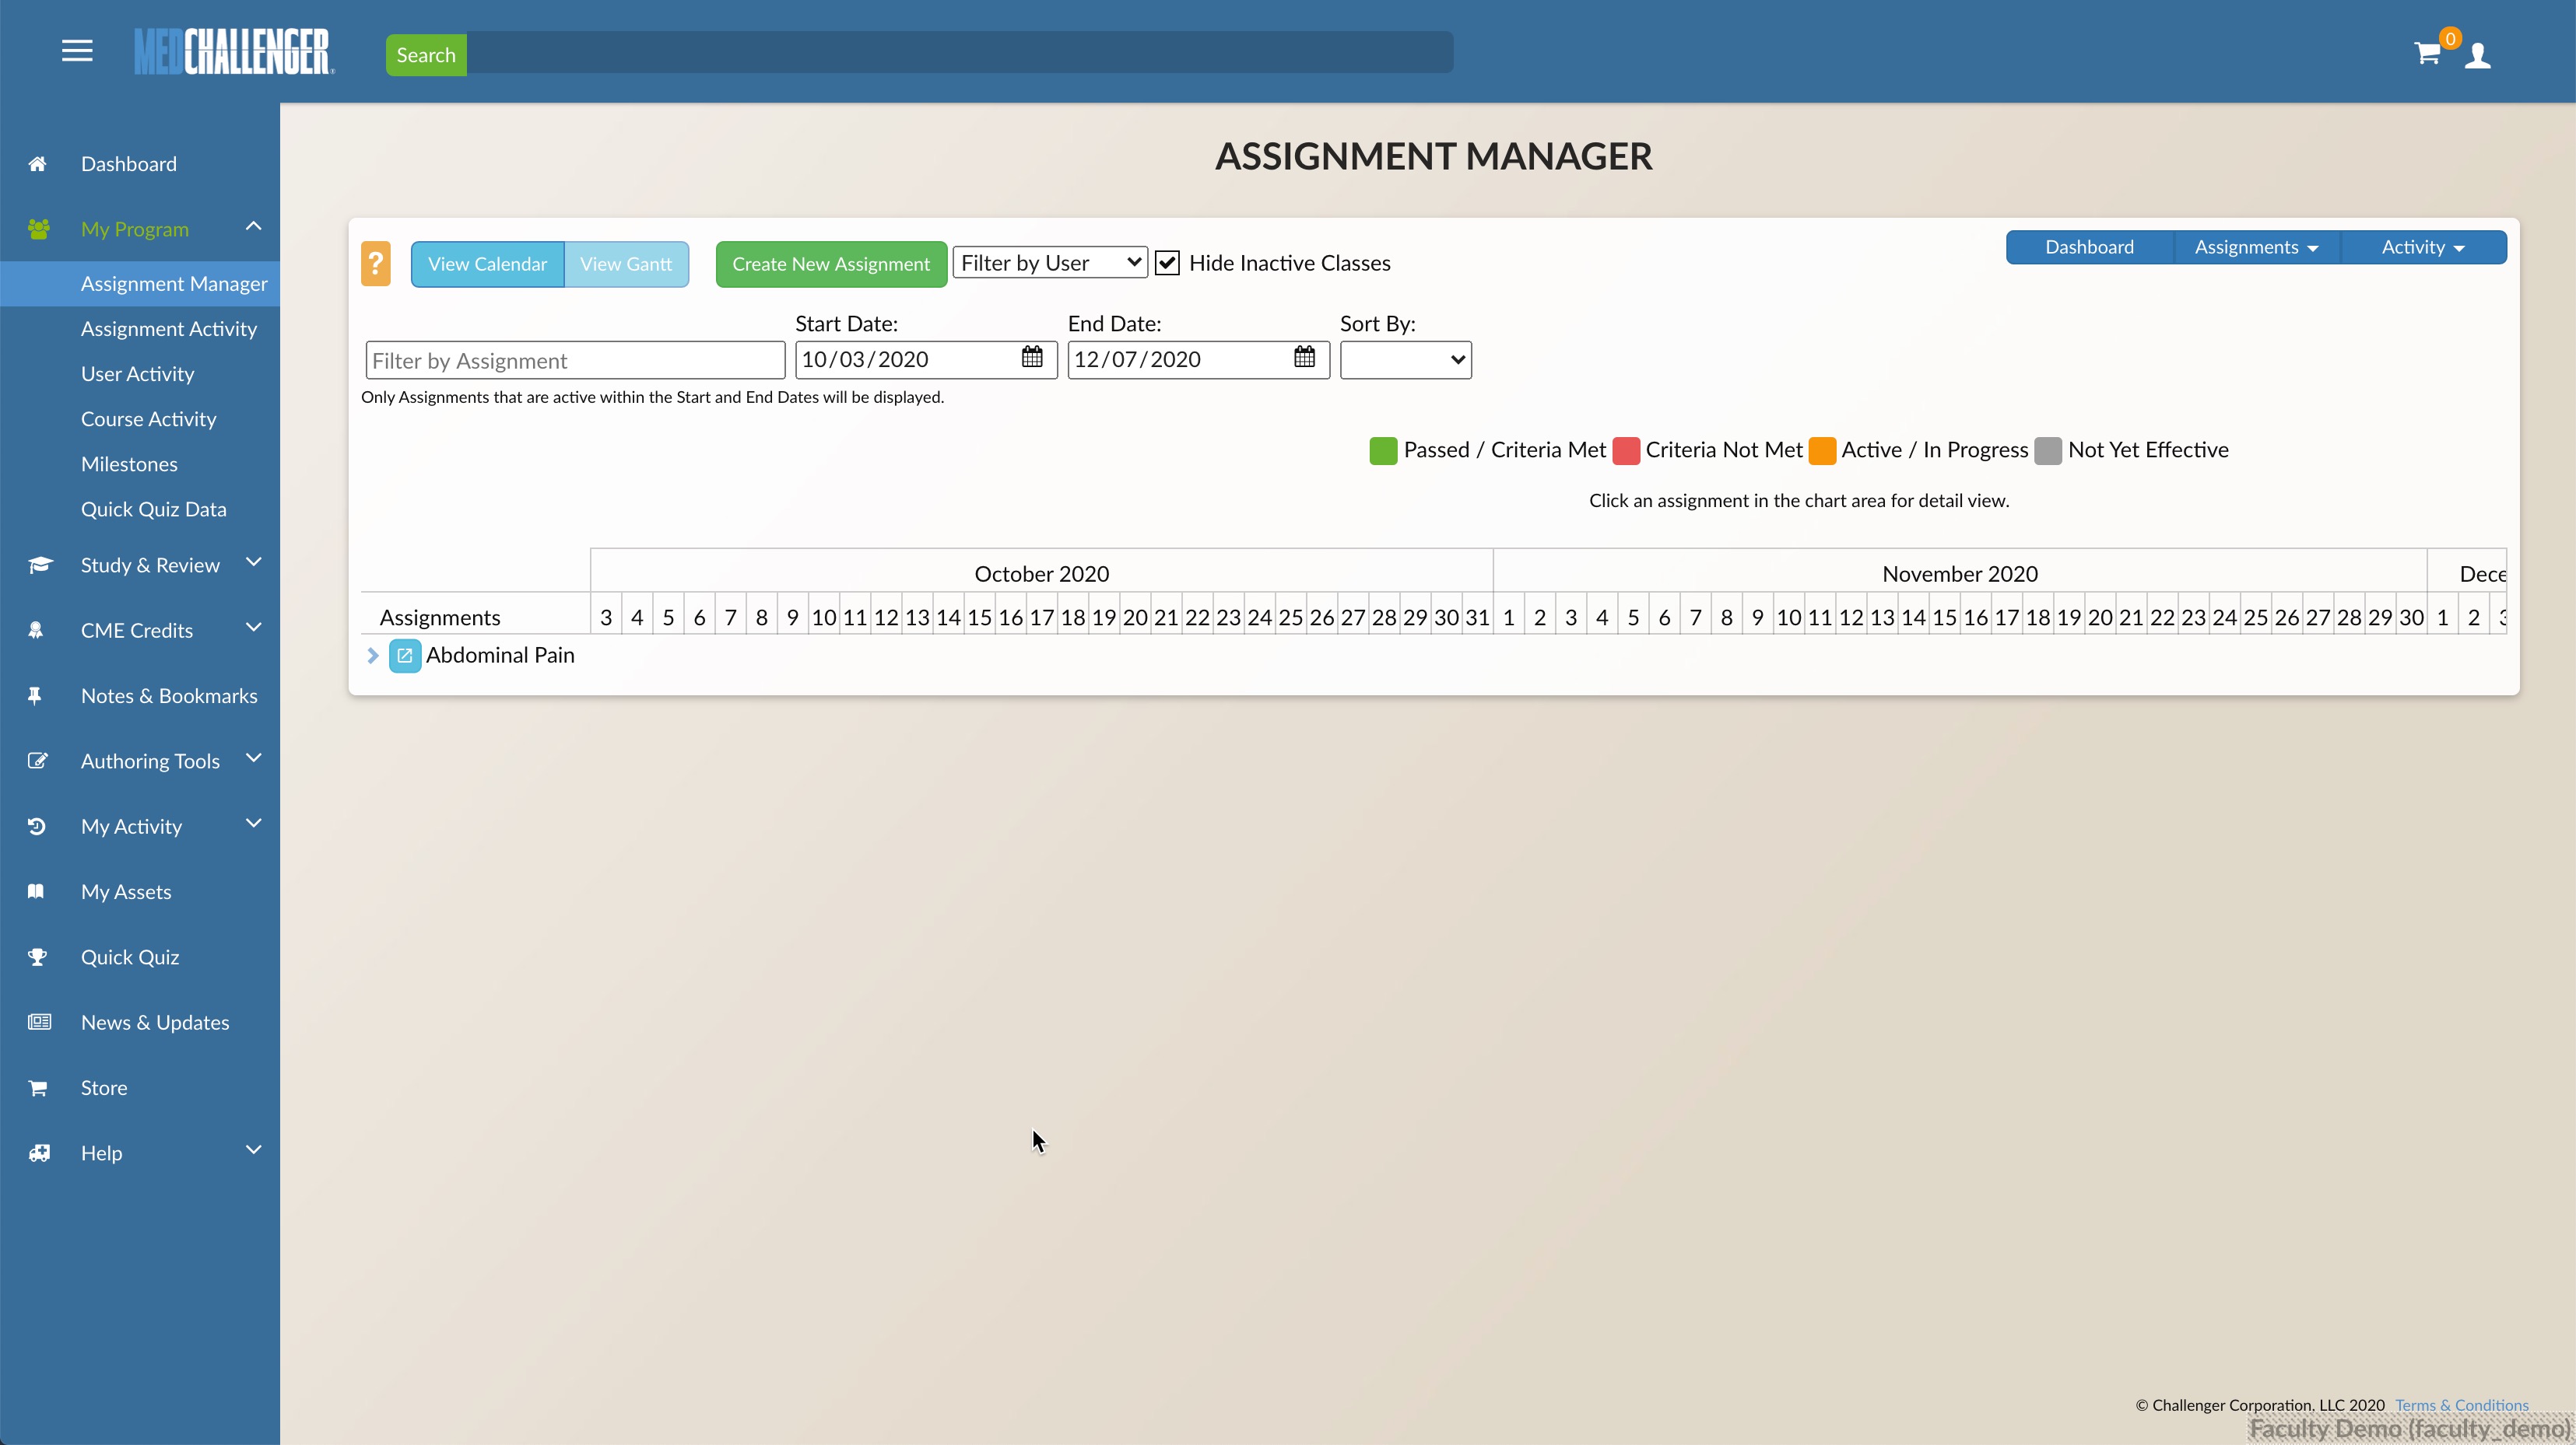2576x1445 pixels.
Task: Open the Sort By dropdown
Action: pyautogui.click(x=1405, y=360)
